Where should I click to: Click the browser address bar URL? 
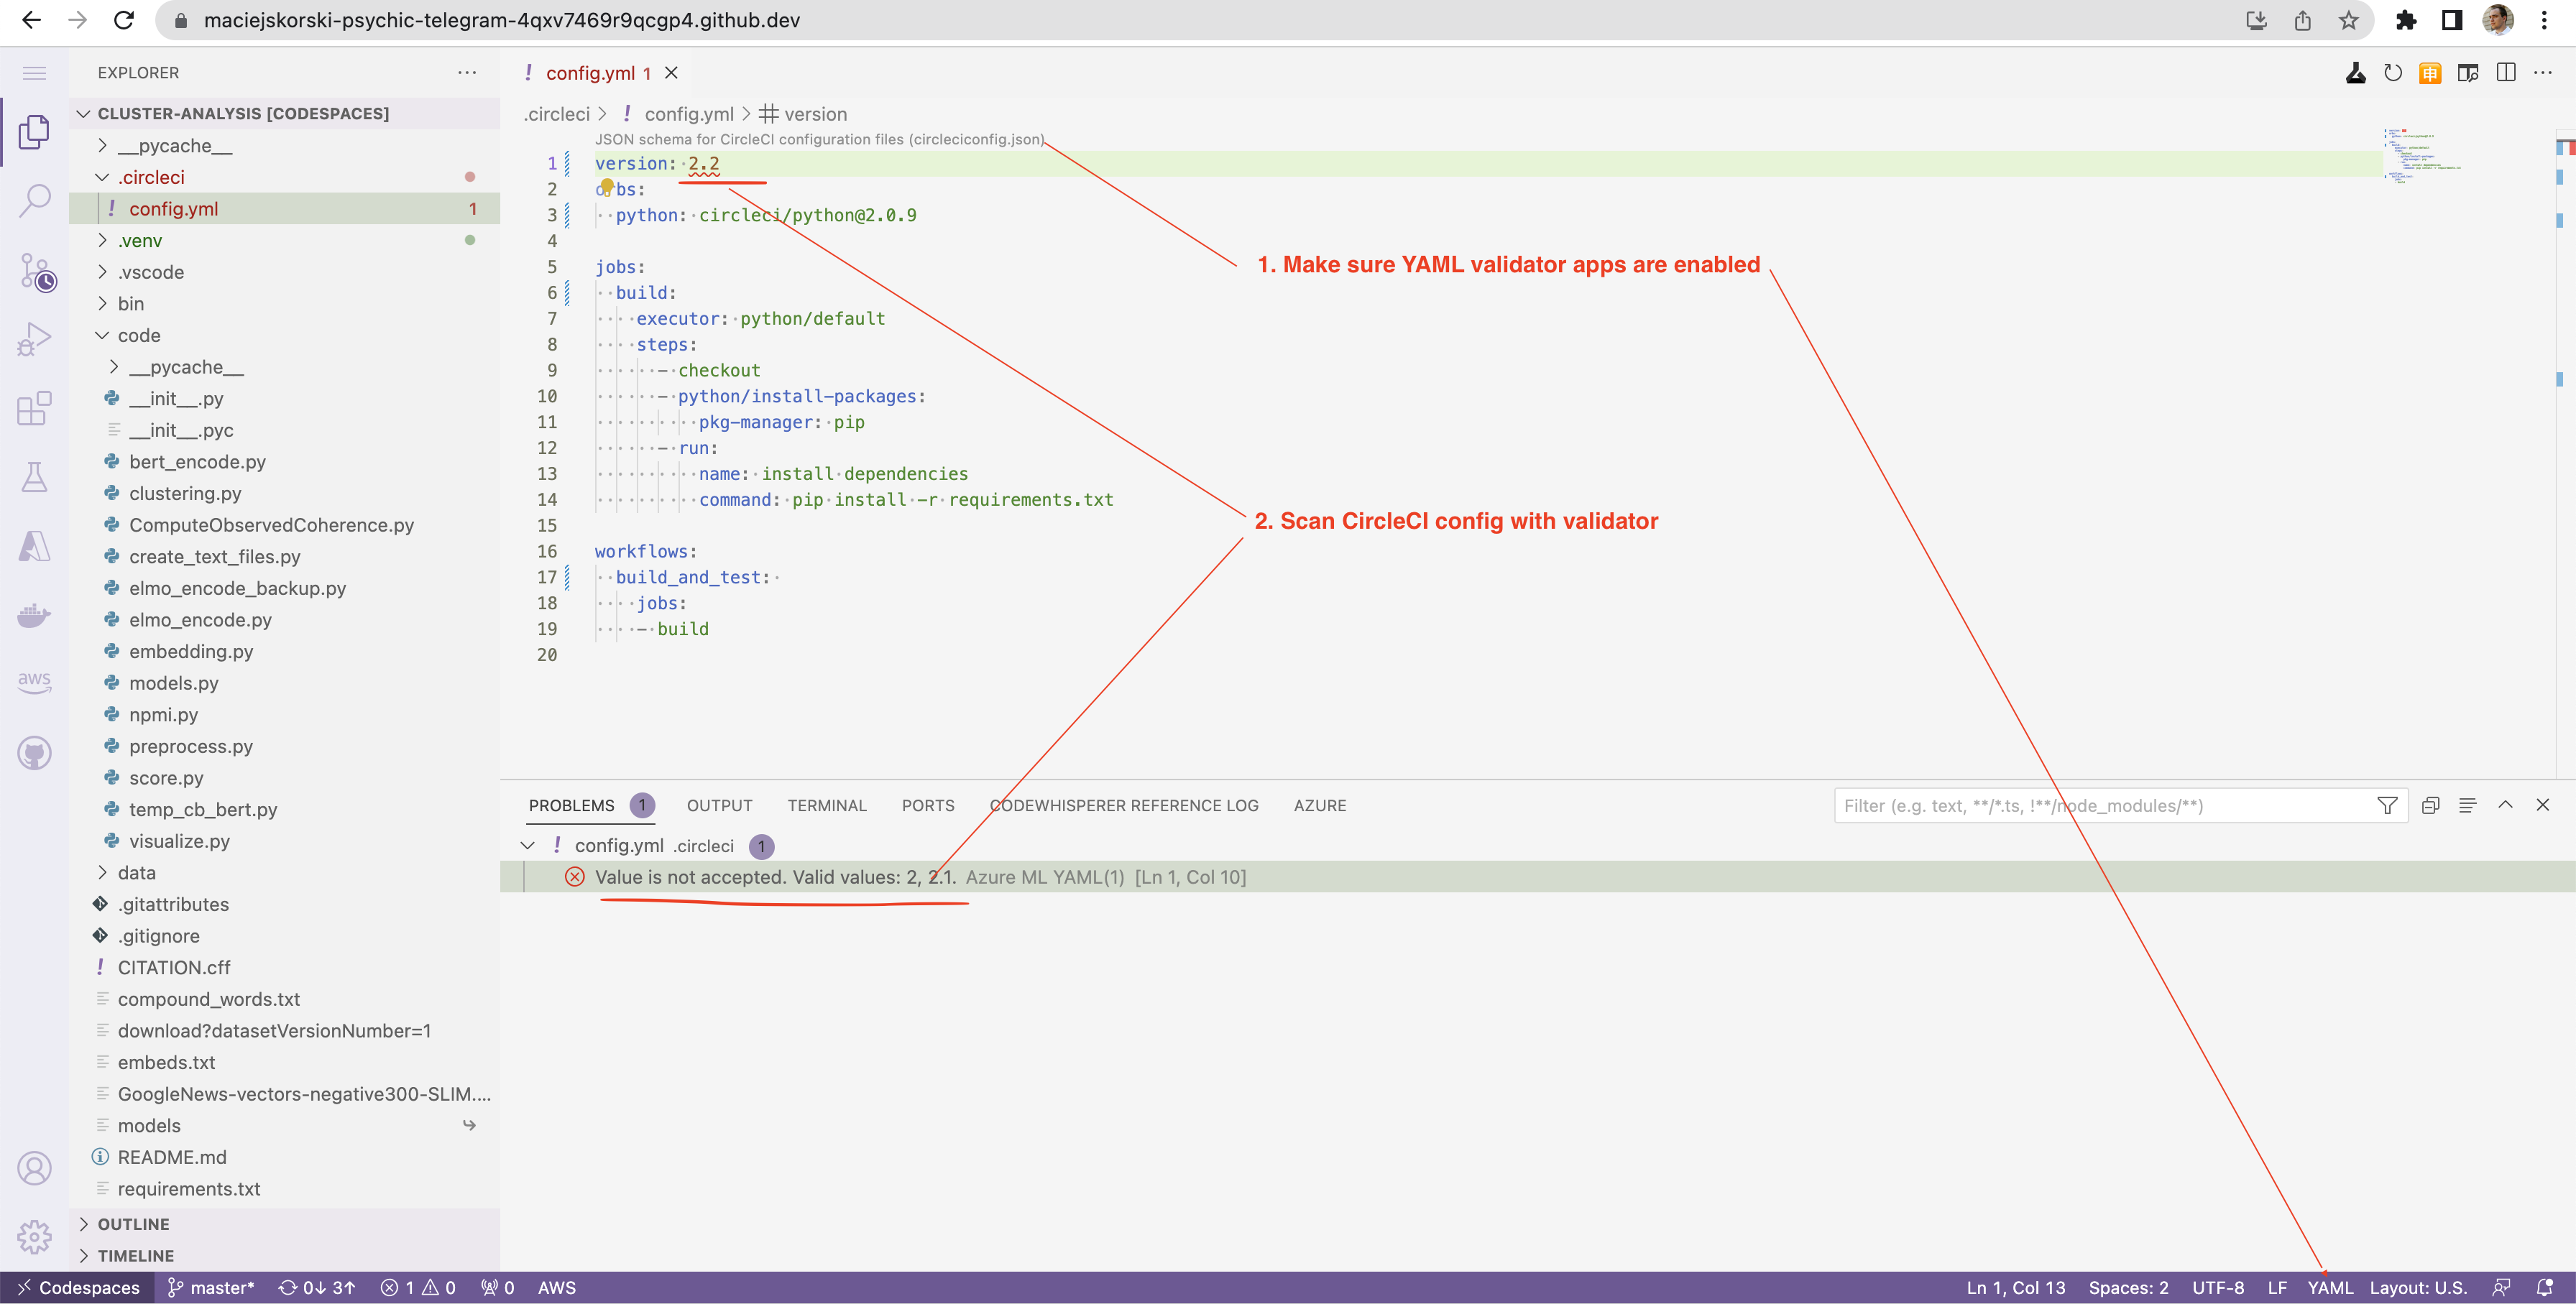(501, 20)
